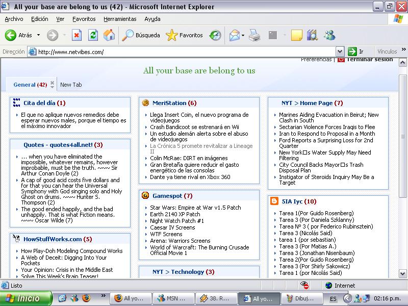
Task: Open Ayuda menu
Action: 152,19
